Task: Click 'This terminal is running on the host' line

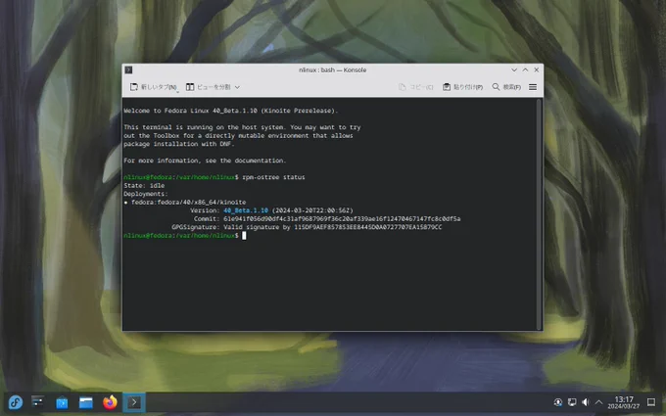Action: coord(242,127)
